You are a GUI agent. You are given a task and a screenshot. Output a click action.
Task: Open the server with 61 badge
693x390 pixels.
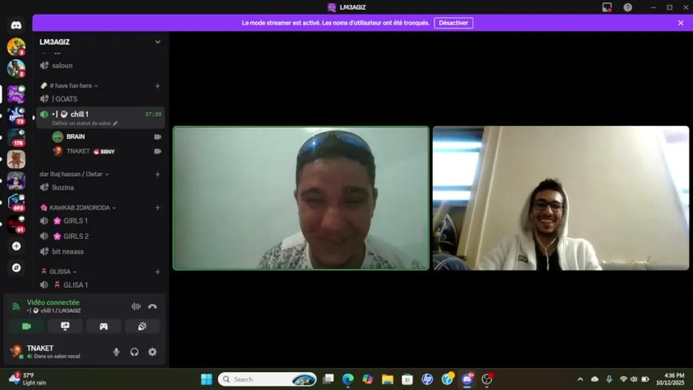(x=16, y=224)
